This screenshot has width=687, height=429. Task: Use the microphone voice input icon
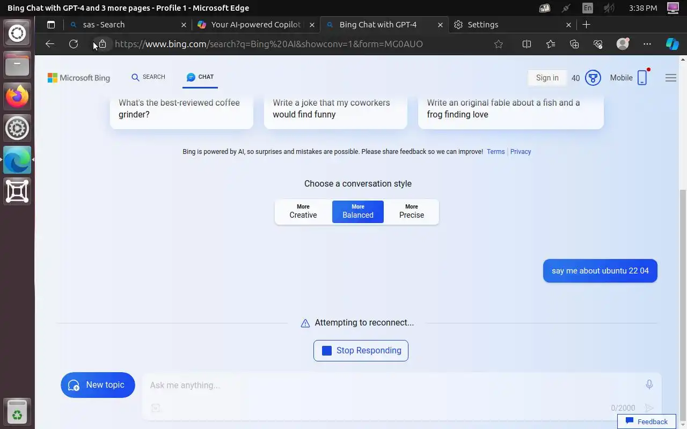tap(649, 384)
